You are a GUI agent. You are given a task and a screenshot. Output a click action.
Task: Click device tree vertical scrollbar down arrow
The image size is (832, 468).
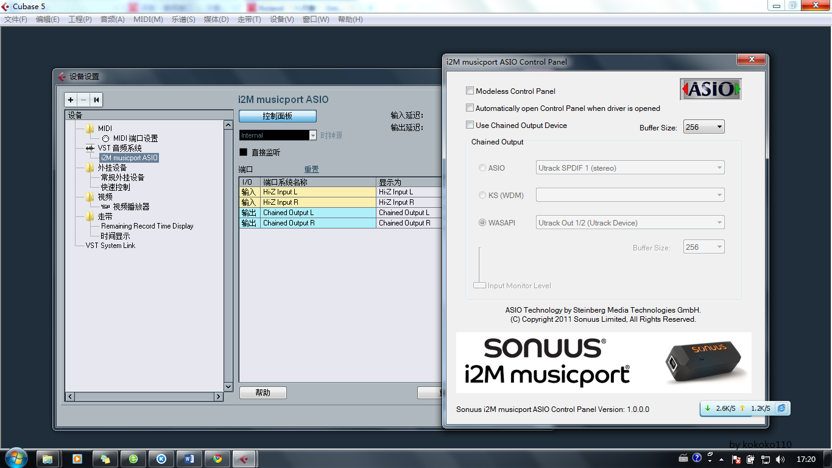click(x=228, y=386)
